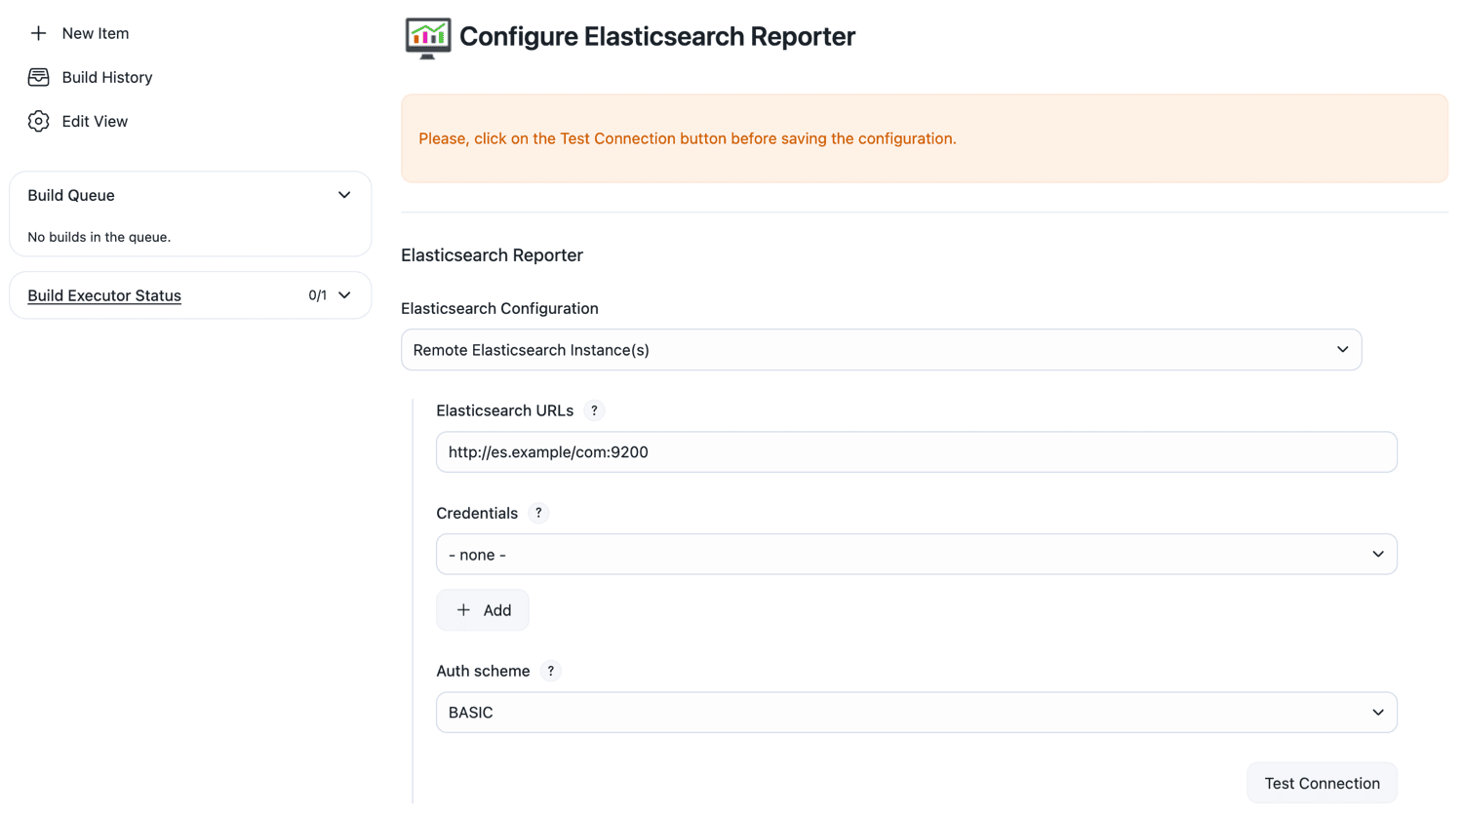Click the Elasticsearch URLs input field
The width and height of the screenshot is (1463, 817).
click(916, 452)
